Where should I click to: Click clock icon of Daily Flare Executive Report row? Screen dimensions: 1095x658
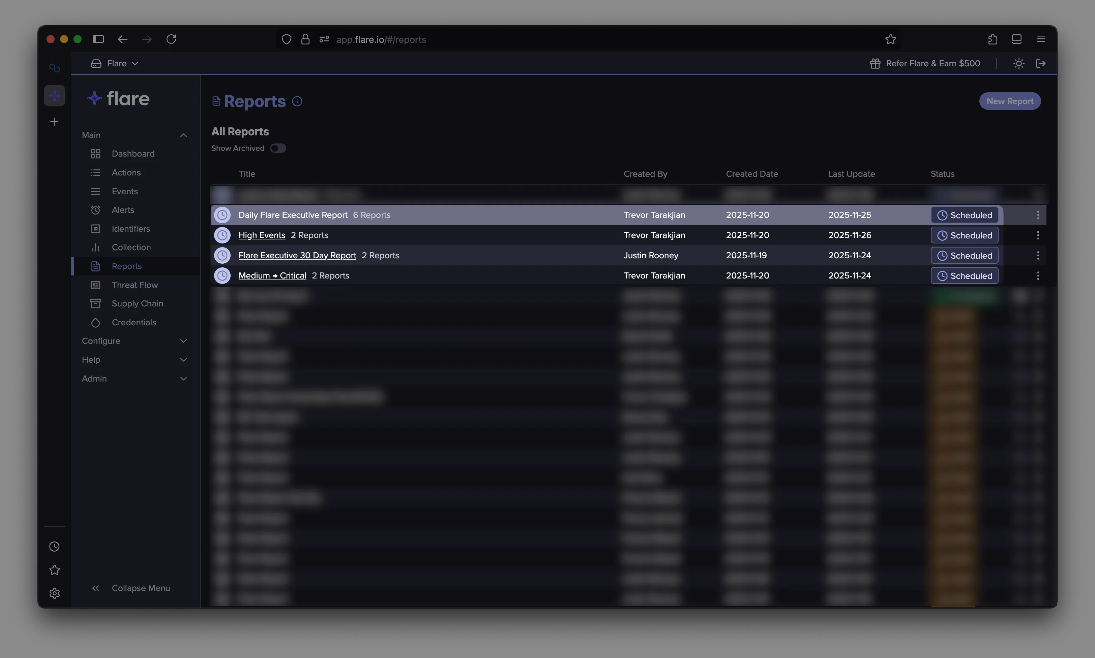tap(223, 215)
